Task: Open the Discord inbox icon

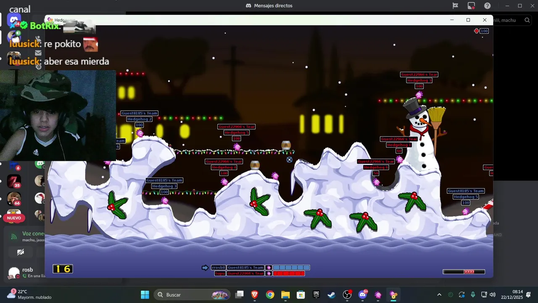Action: click(x=471, y=6)
